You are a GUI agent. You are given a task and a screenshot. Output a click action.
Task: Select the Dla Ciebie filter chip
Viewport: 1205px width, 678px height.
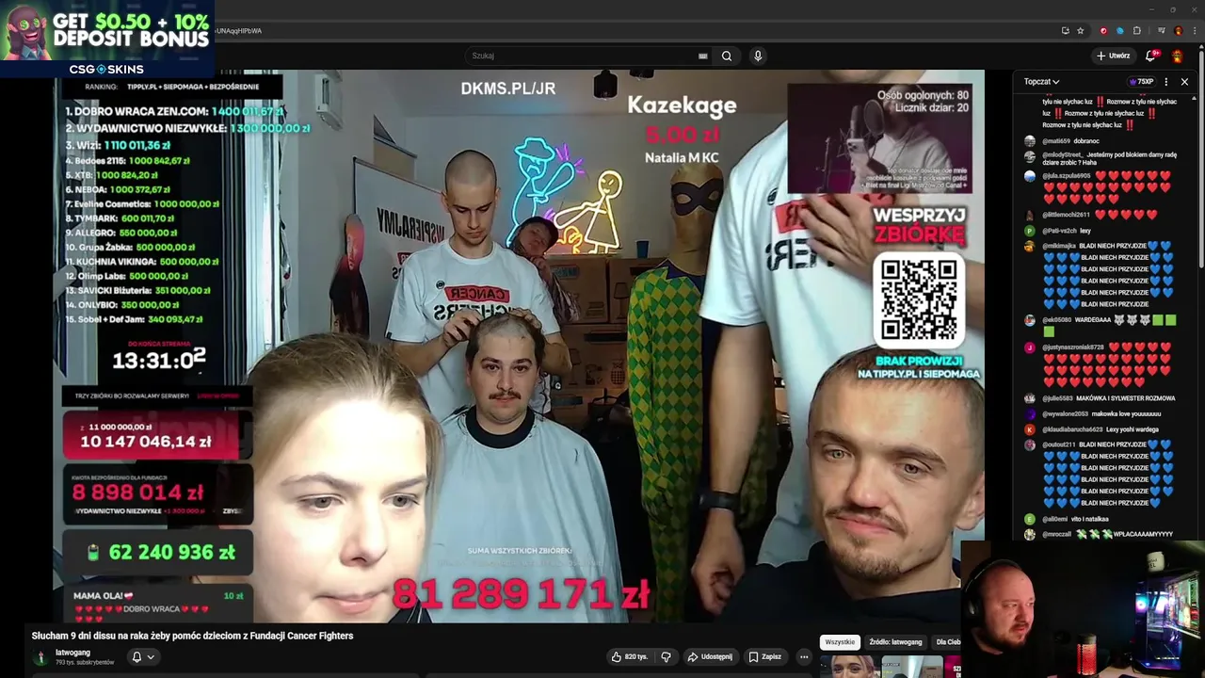[947, 642]
